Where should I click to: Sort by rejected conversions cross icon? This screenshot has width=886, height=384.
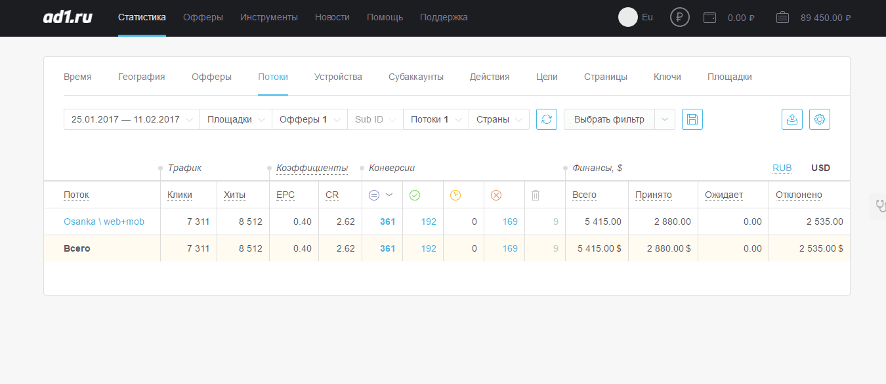(496, 195)
